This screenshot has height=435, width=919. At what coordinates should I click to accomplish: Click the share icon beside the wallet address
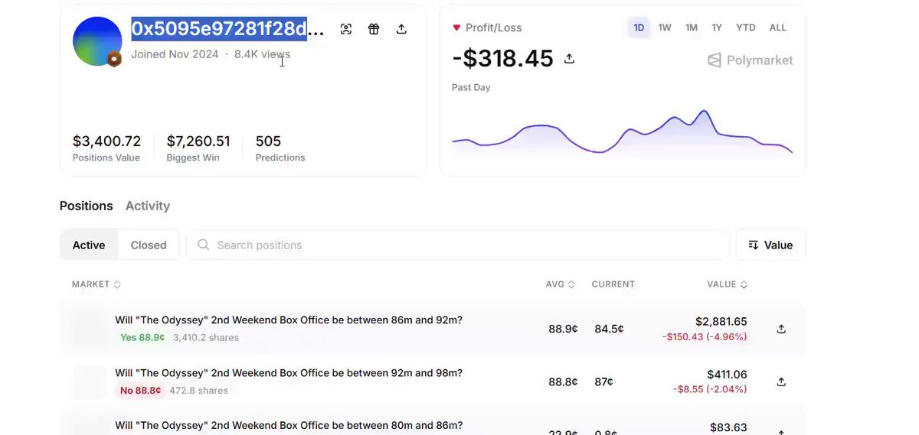pyautogui.click(x=401, y=29)
